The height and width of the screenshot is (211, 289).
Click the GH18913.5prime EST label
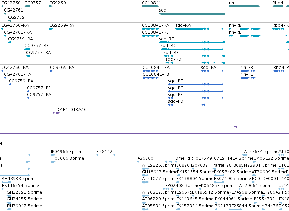click(159, 172)
